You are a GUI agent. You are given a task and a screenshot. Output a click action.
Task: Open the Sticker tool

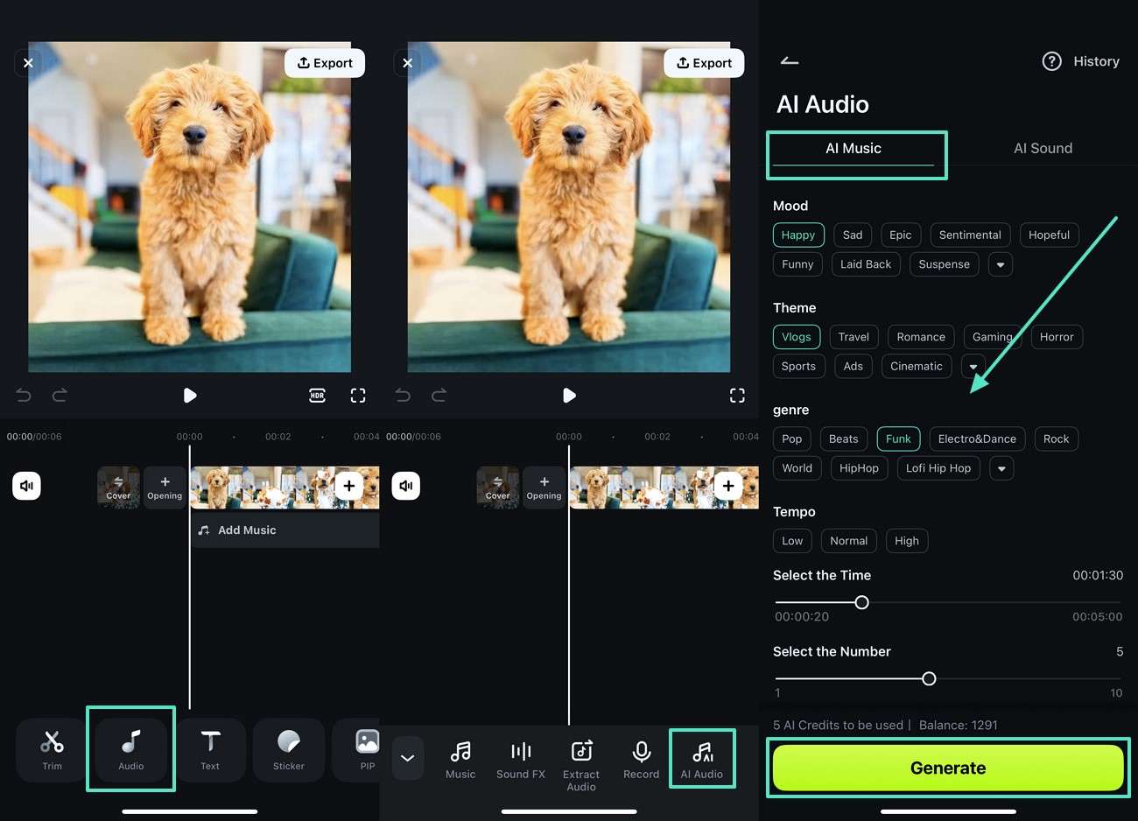(x=289, y=749)
